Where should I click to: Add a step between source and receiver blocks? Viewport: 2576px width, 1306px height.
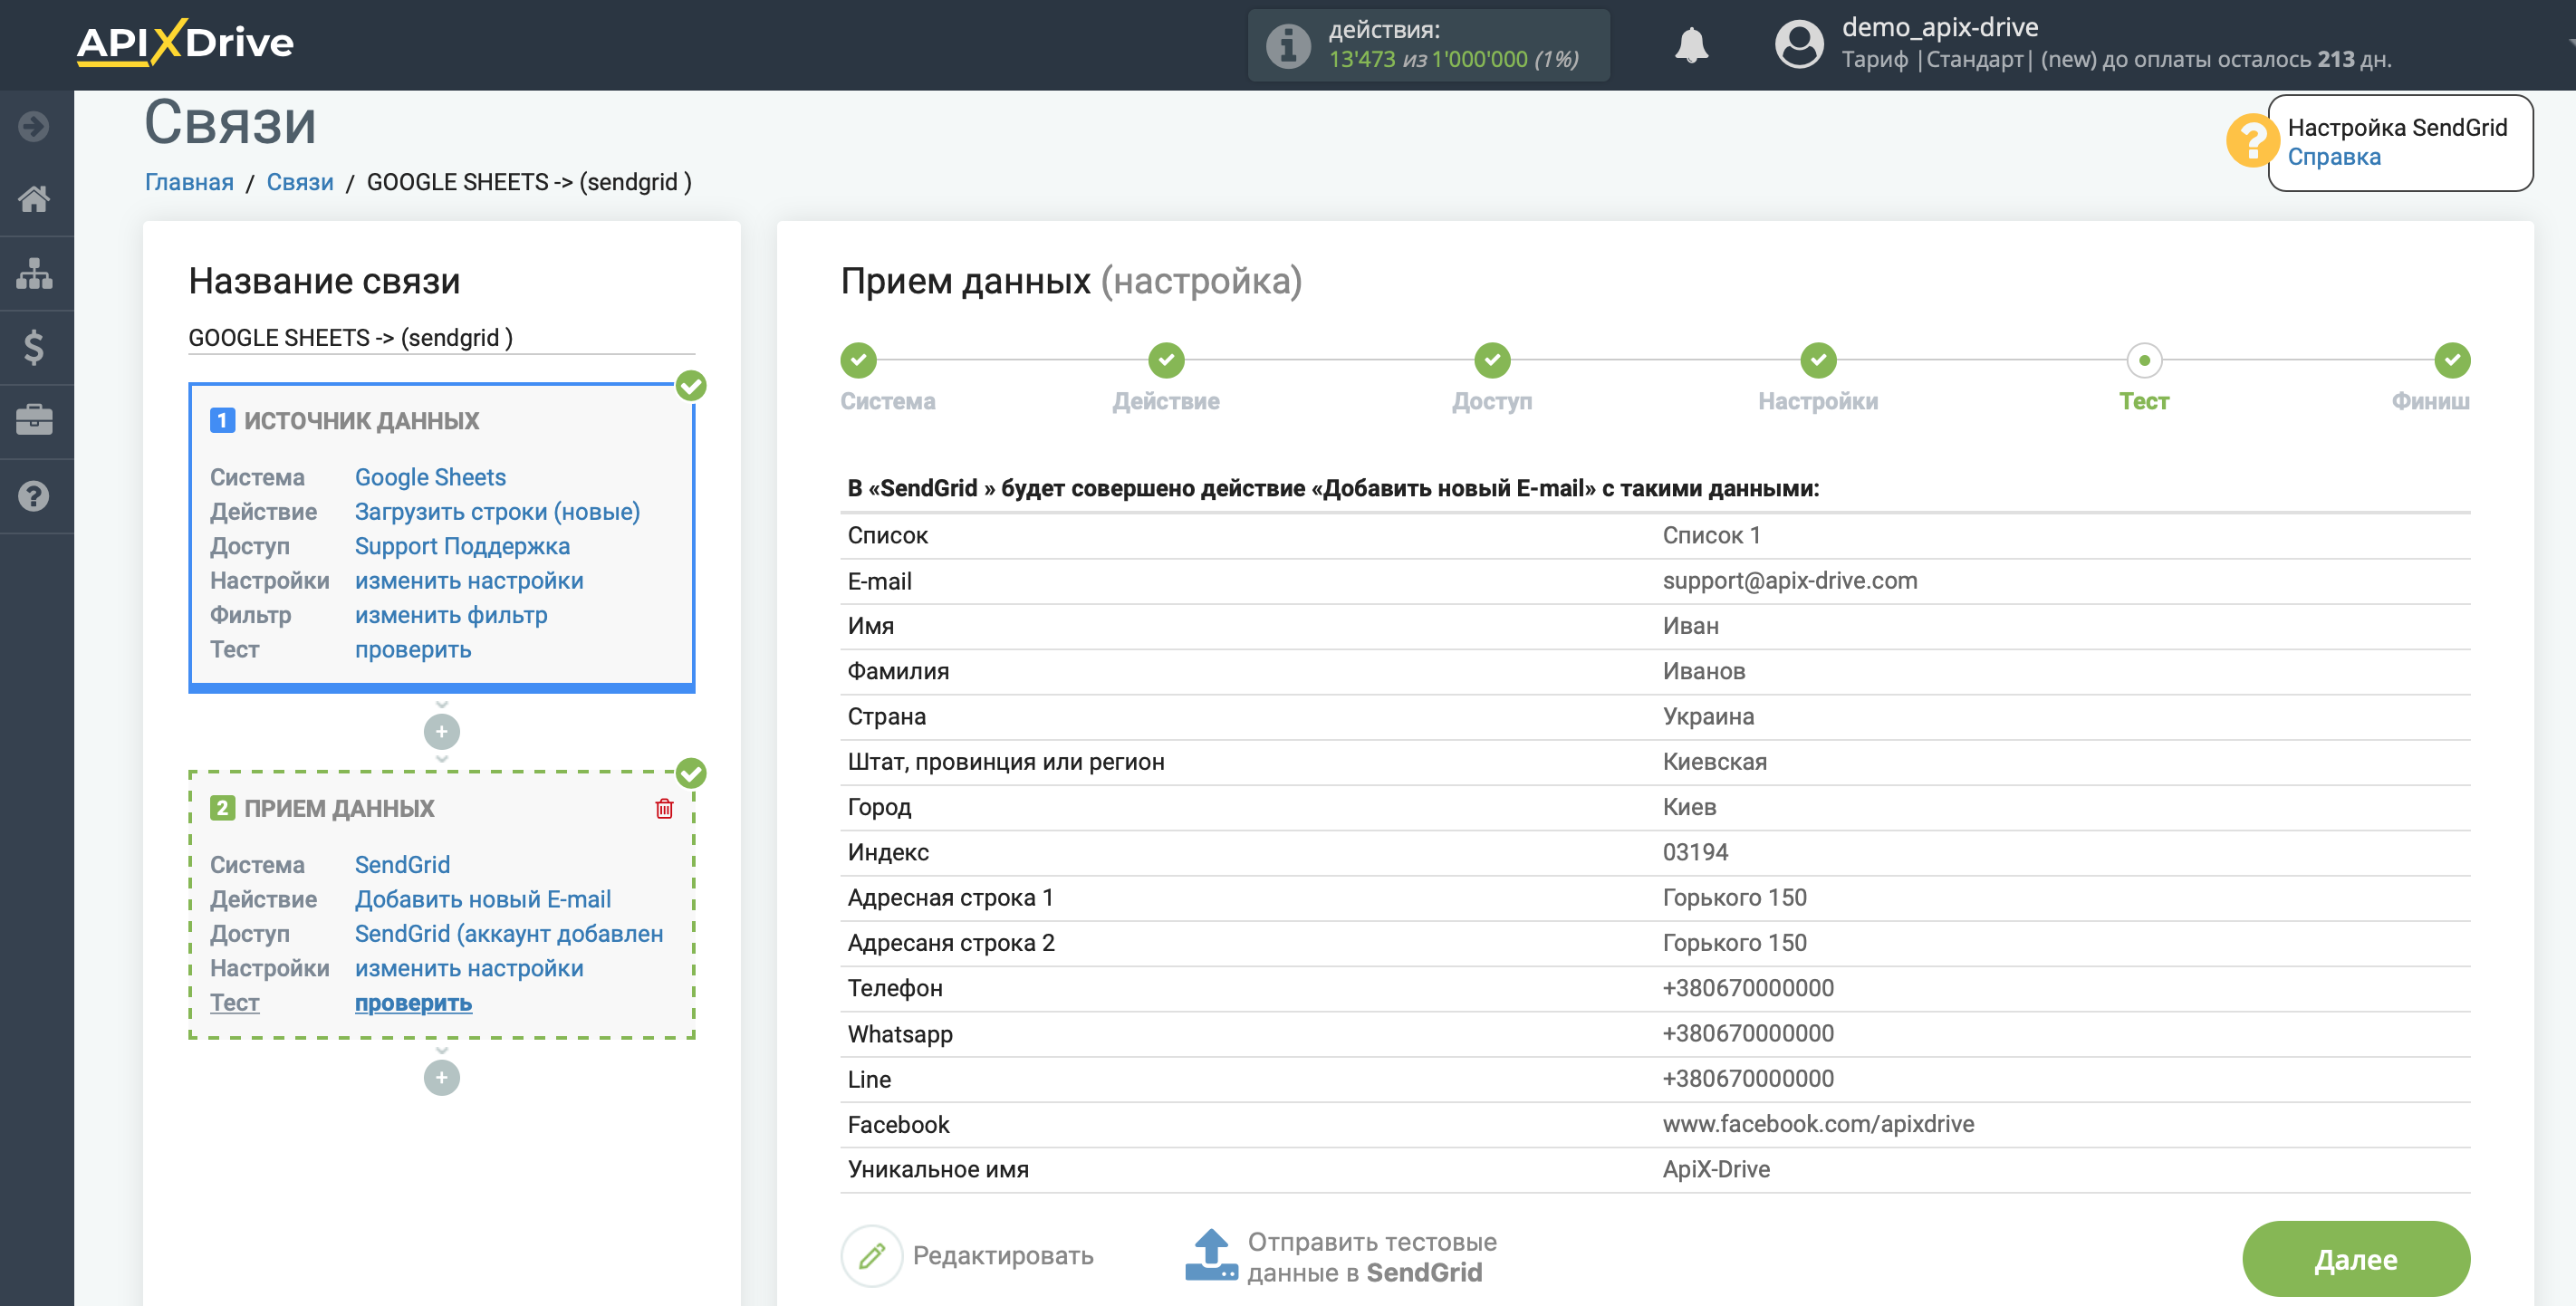441,732
